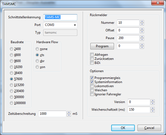Select the 115200 baud rate
166x135 pixels.
pos(12,85)
